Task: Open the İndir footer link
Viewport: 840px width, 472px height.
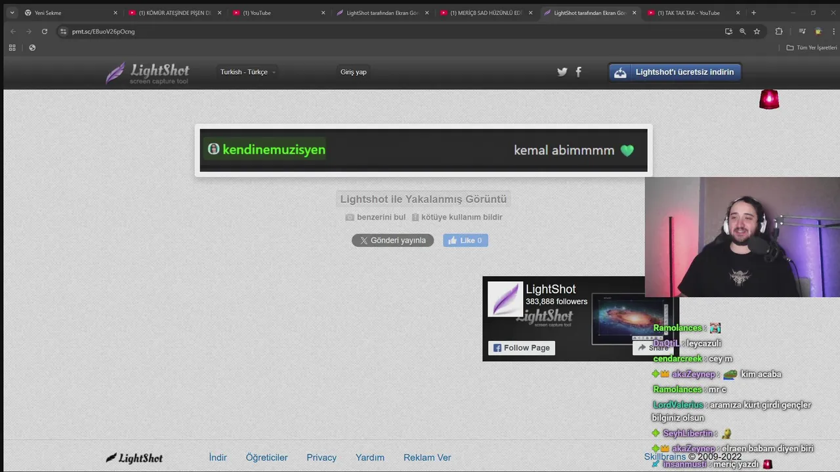Action: [218, 458]
